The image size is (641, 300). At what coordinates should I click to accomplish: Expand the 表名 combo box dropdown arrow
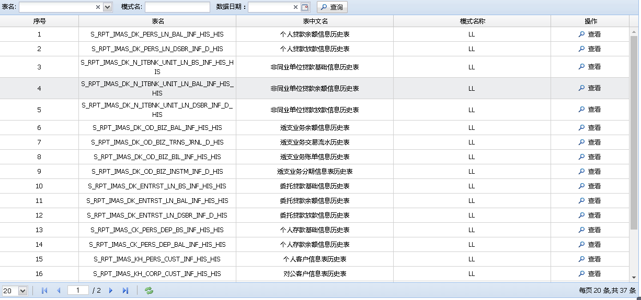108,7
